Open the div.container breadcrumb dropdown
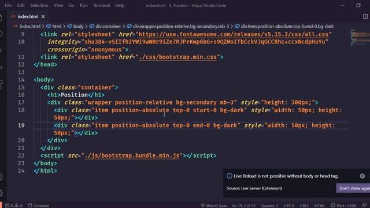The image size is (370, 208). point(105,26)
